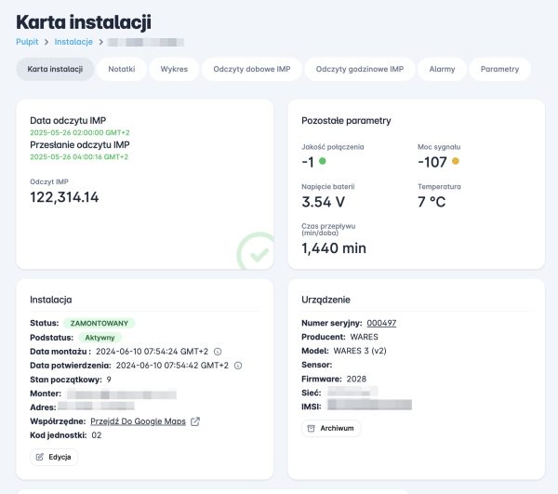Click the ZAMONTOWANY status badge
This screenshot has width=558, height=494.
(100, 323)
